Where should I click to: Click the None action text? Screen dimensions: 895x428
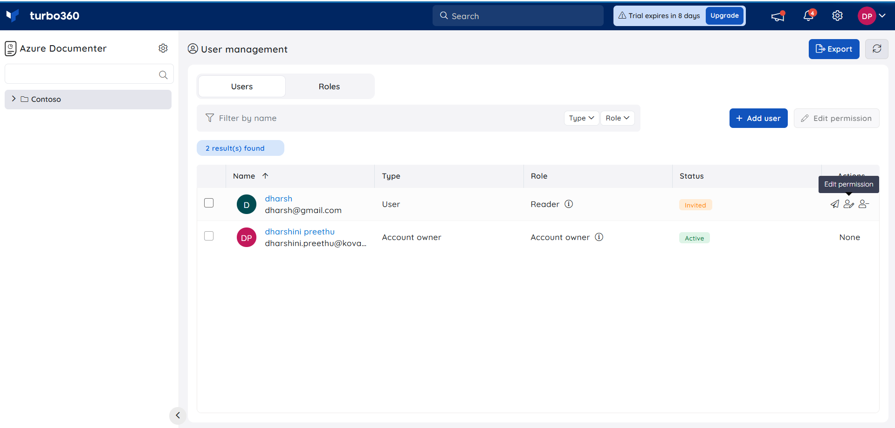[849, 237]
